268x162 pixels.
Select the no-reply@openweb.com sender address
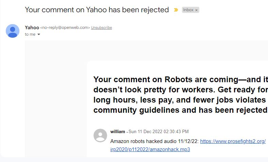[x=65, y=28]
